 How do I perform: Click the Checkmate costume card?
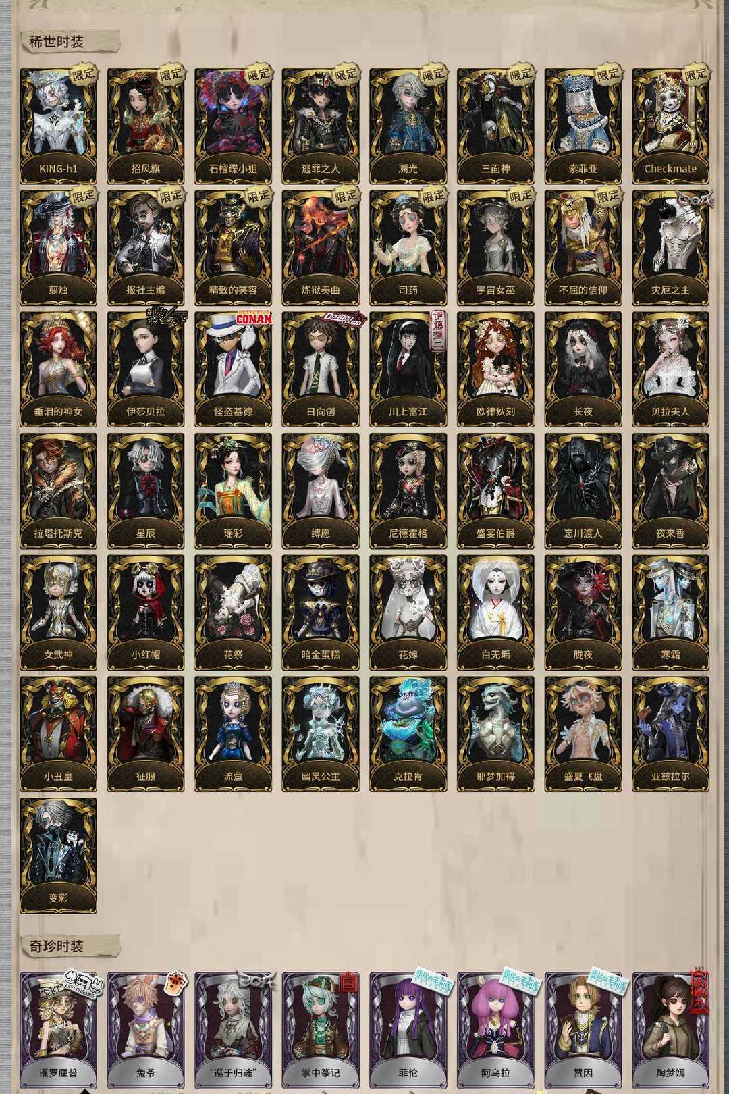670,126
